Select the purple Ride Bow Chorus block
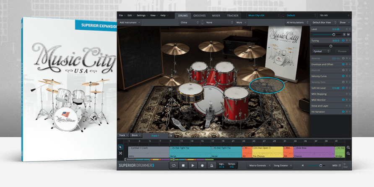 click(314, 152)
